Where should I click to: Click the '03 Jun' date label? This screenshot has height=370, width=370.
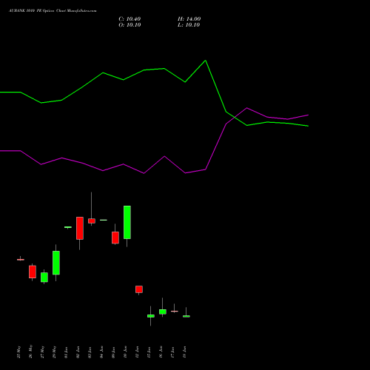click(90, 352)
